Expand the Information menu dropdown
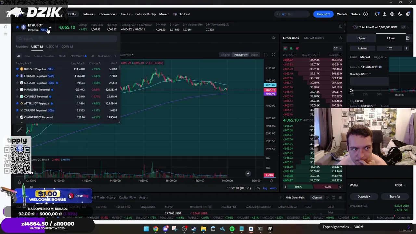This screenshot has height=234, width=416. (108, 14)
